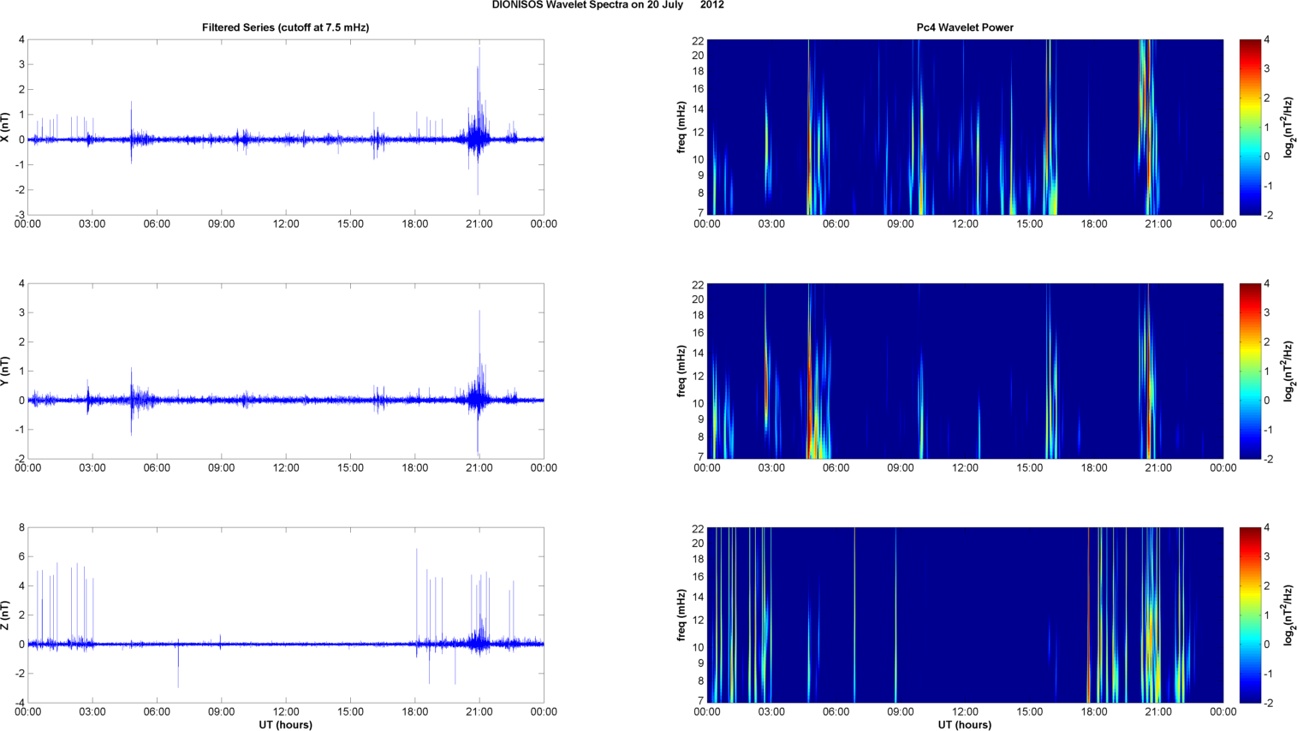Screen dimensions: 1297x731
Task: Select the UT (hours) label under bottom spectrogram
Action: tap(964, 725)
